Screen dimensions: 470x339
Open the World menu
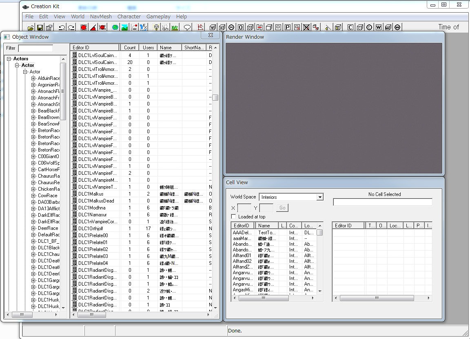(78, 16)
